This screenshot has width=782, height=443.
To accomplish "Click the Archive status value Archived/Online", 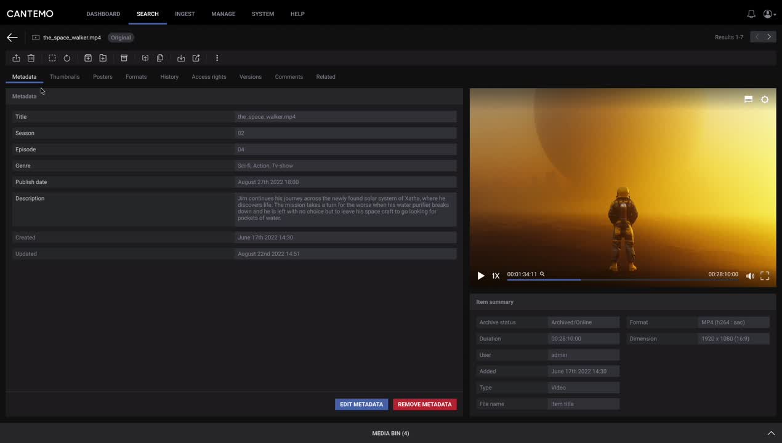I will click(584, 322).
